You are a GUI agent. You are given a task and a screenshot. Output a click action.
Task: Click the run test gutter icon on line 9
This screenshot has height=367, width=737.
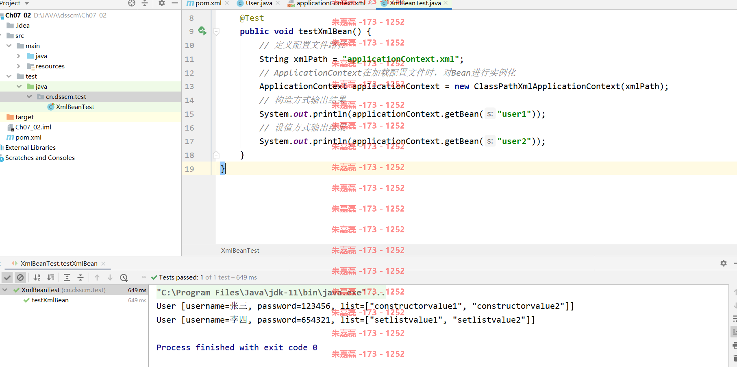coord(202,31)
